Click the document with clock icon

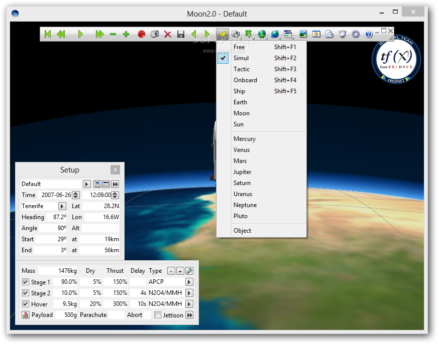tap(330, 34)
